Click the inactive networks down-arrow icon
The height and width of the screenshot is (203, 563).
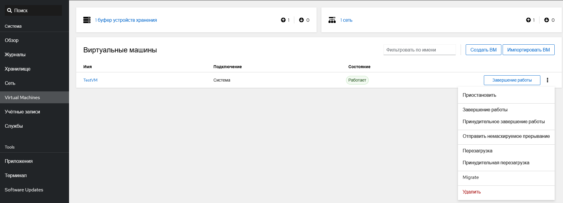pos(547,20)
